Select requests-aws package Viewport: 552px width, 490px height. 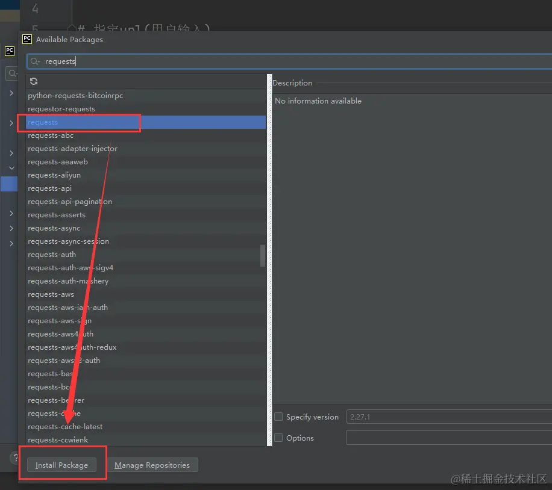[146, 294]
